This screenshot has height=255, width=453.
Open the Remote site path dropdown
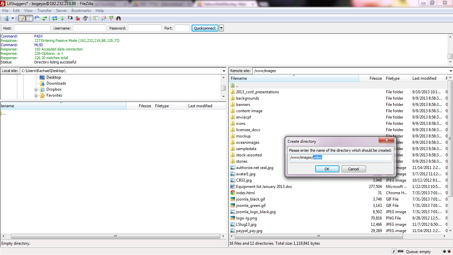pos(451,71)
